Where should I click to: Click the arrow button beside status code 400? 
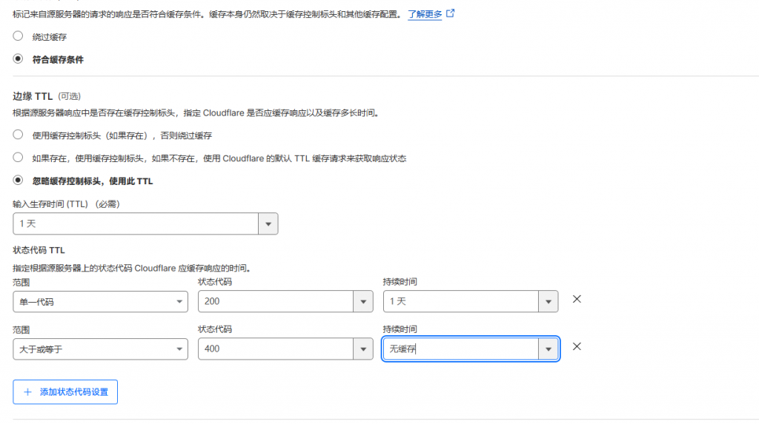(x=362, y=349)
